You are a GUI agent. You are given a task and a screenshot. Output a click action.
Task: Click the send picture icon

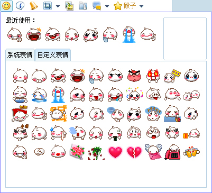click(x=69, y=6)
